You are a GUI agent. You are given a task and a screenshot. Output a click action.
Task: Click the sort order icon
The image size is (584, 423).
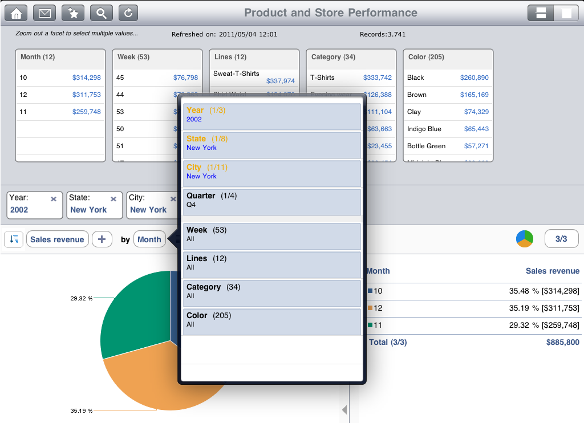pos(14,239)
